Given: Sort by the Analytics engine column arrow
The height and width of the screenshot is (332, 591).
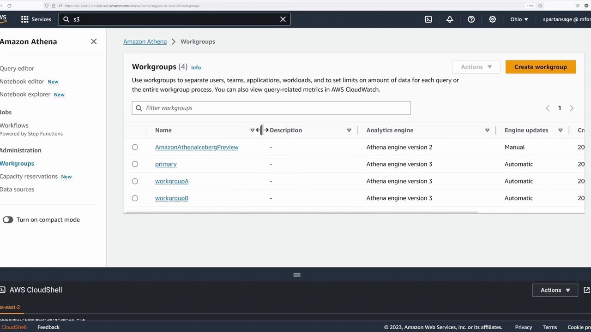Looking at the screenshot, I should pos(487,130).
